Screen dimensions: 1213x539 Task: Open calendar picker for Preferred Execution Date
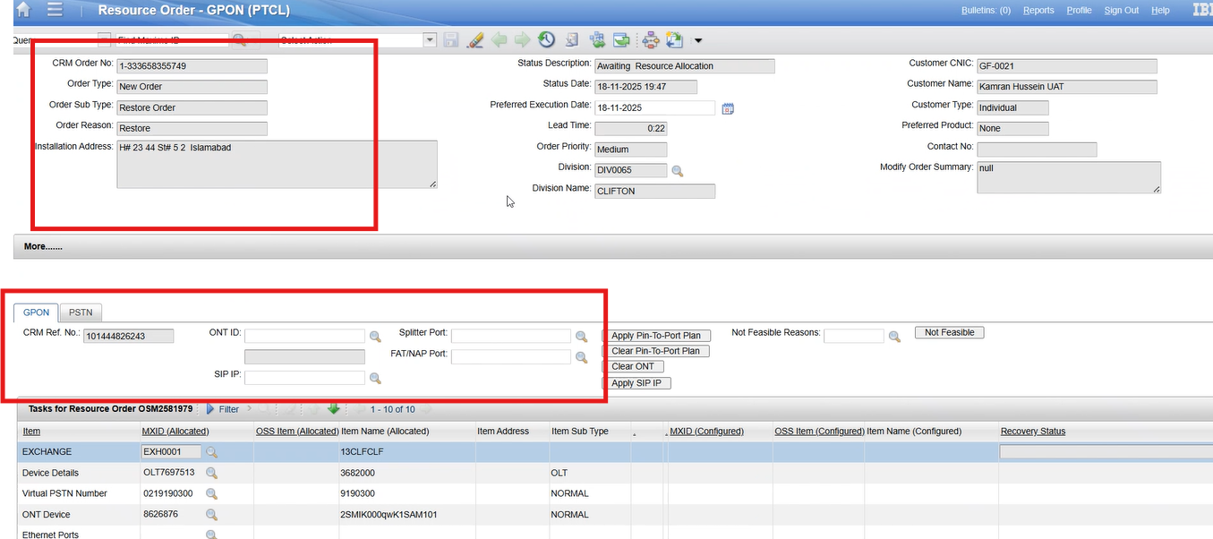(x=728, y=108)
